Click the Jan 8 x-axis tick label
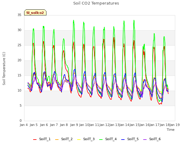This screenshot has height=145, width=193. 64,125
